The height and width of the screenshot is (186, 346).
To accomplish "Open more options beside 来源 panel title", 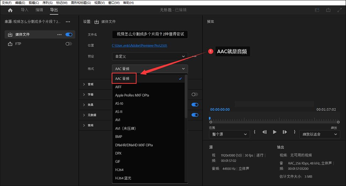I will click(x=68, y=21).
